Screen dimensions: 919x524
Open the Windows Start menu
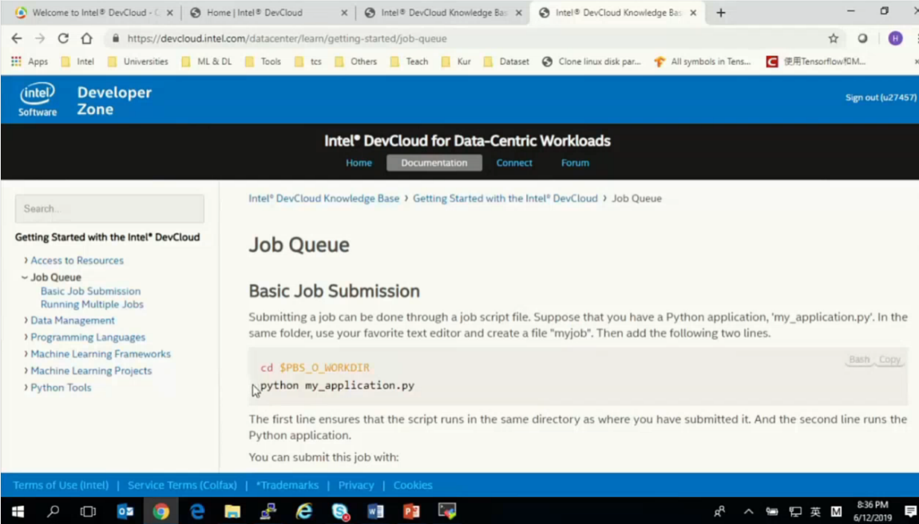tap(18, 511)
